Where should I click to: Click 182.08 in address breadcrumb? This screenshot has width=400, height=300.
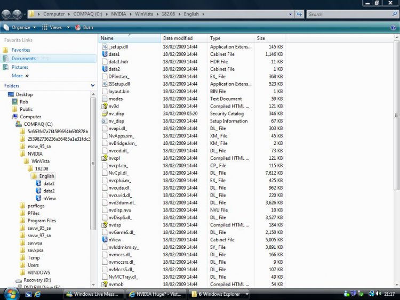tap(168, 14)
